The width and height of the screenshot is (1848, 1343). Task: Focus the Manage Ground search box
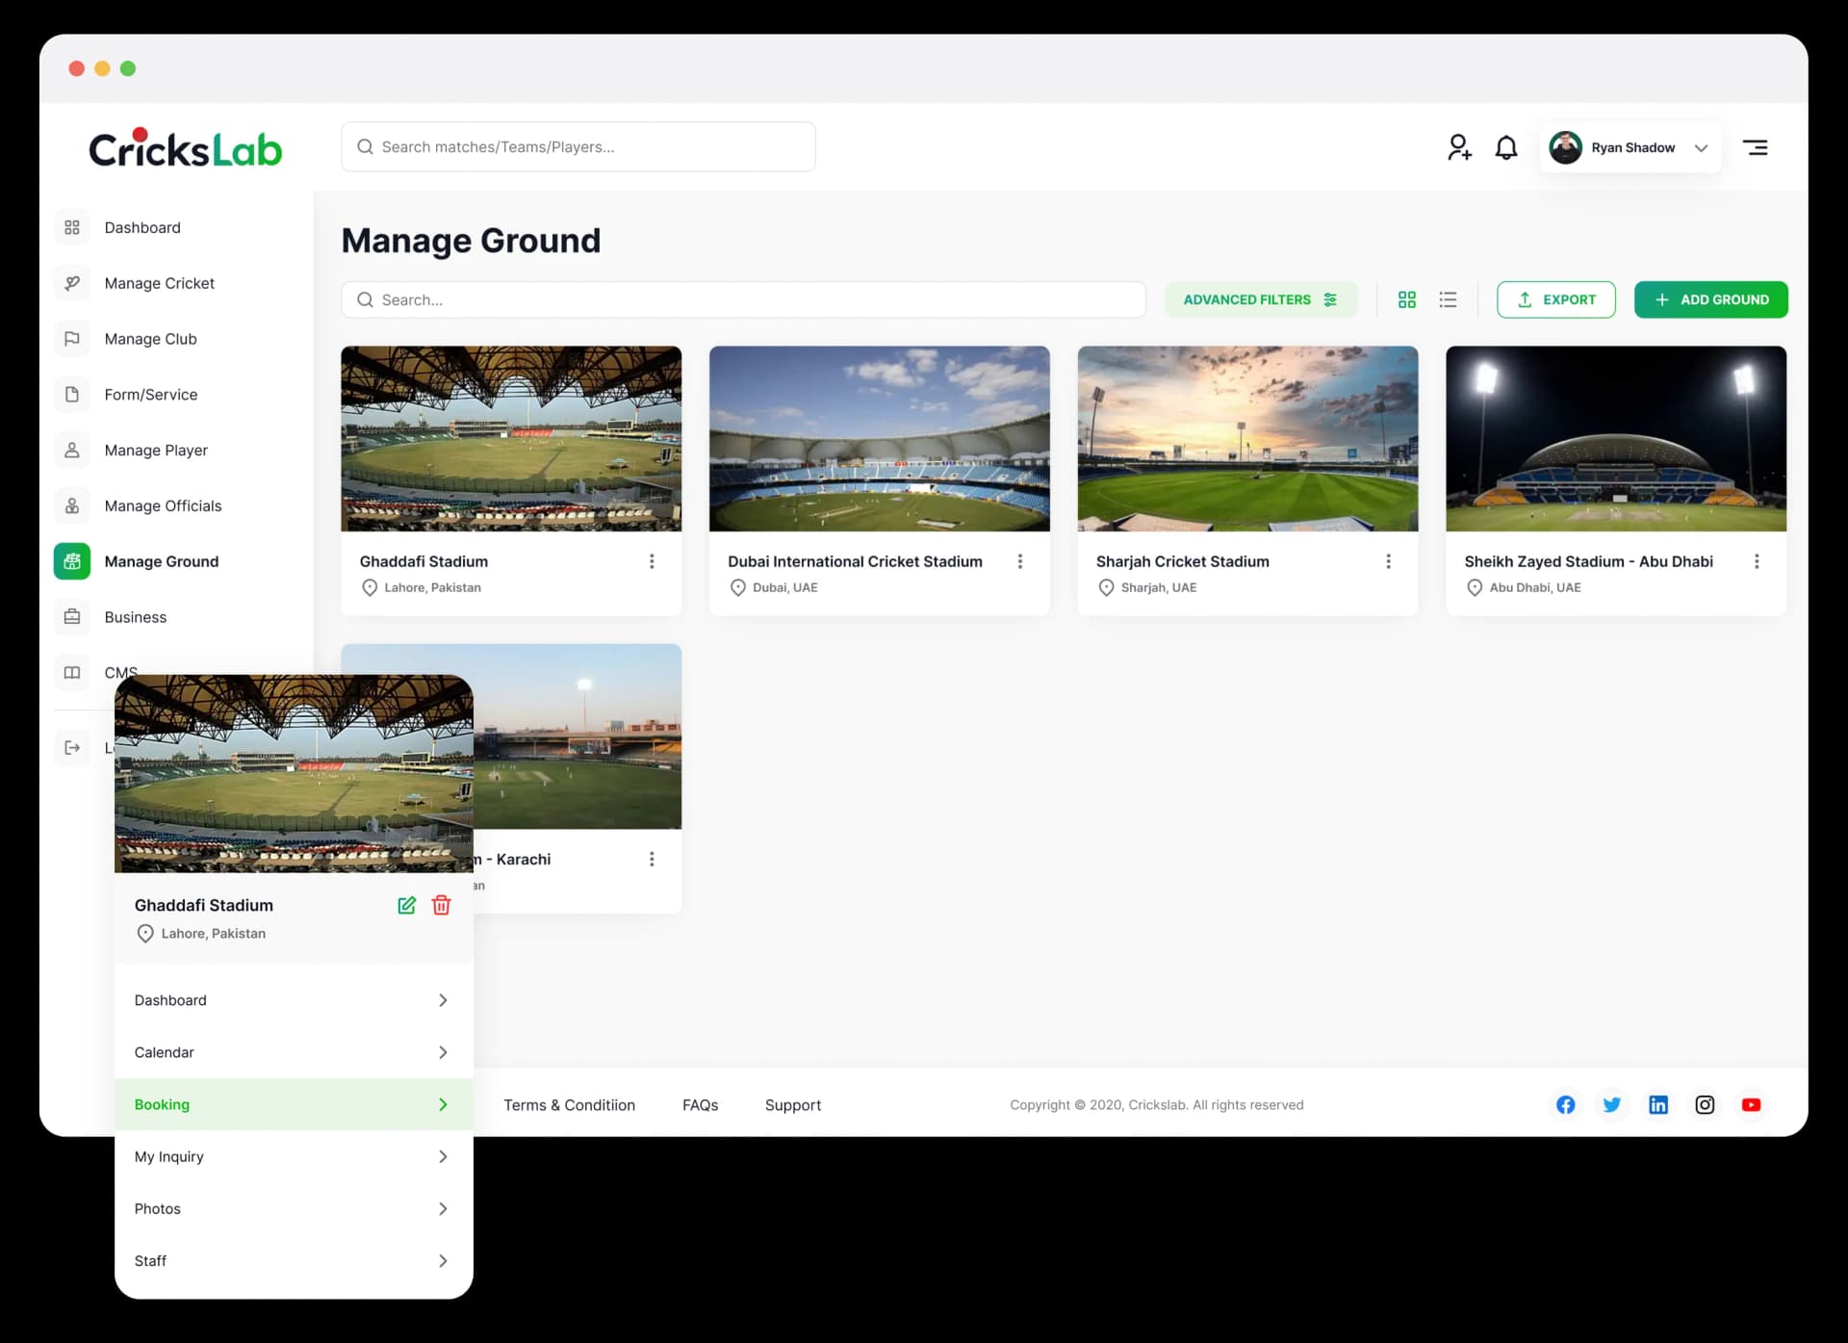coord(743,299)
